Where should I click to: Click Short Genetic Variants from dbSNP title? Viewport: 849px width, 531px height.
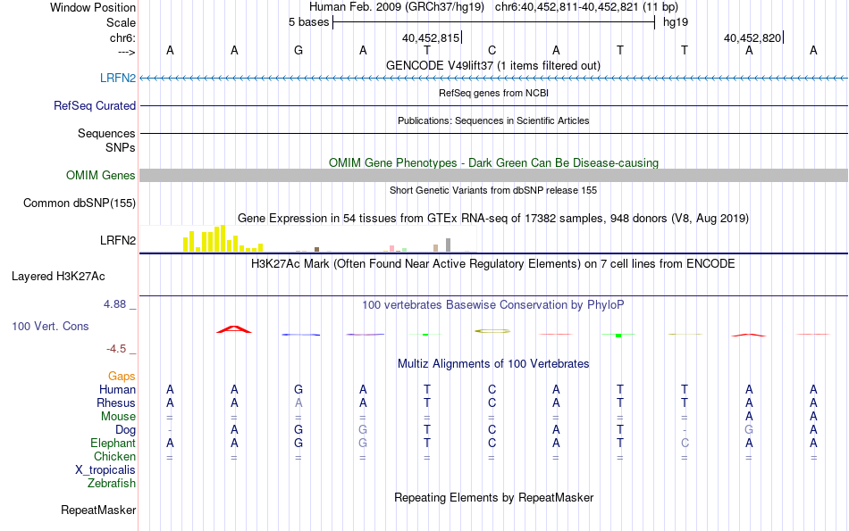493,190
